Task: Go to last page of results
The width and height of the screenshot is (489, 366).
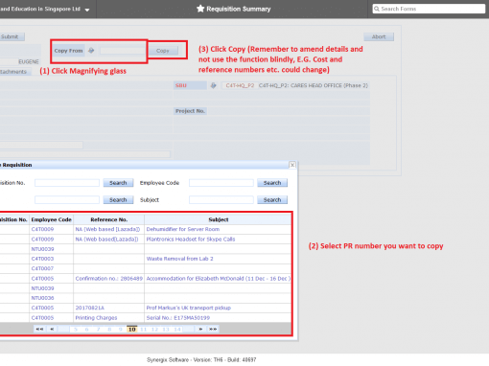Action: point(213,329)
